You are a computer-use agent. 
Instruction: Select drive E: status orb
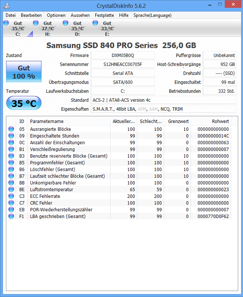click(95, 23)
